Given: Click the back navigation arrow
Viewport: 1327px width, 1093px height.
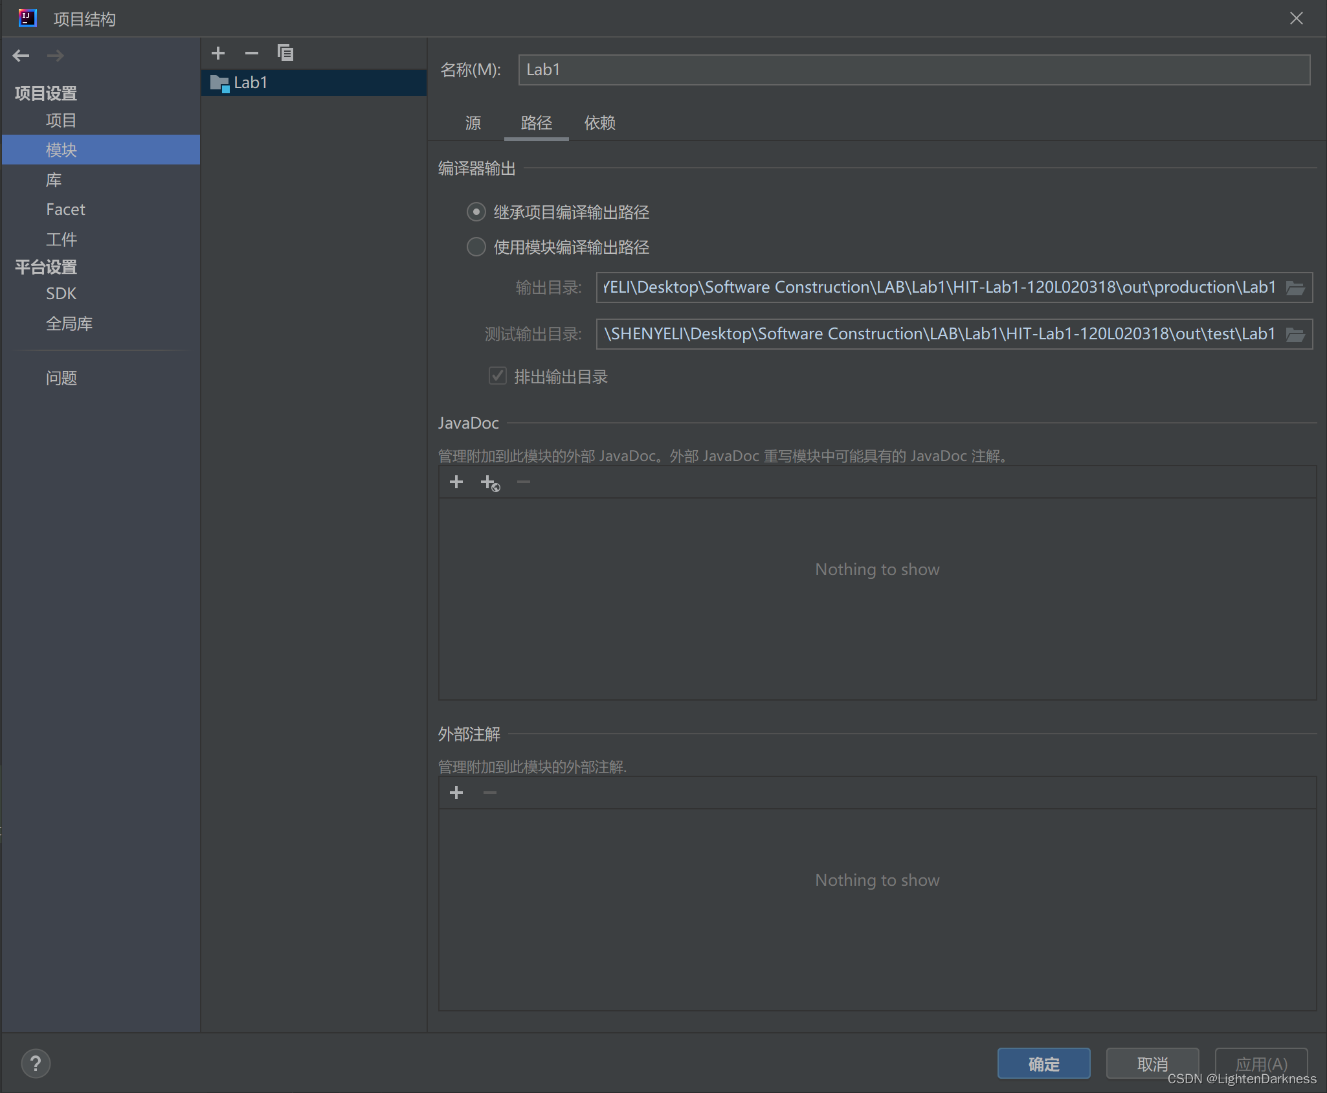Looking at the screenshot, I should pos(21,56).
